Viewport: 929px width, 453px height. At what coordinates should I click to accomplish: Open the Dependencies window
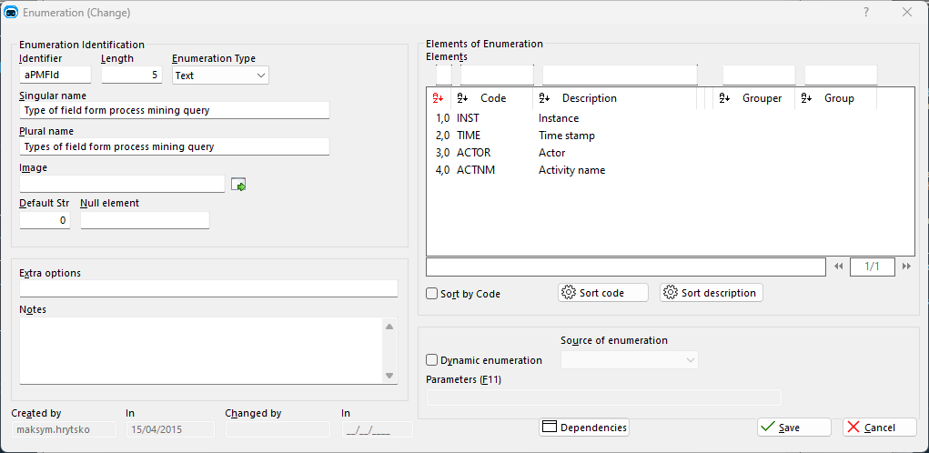[584, 428]
